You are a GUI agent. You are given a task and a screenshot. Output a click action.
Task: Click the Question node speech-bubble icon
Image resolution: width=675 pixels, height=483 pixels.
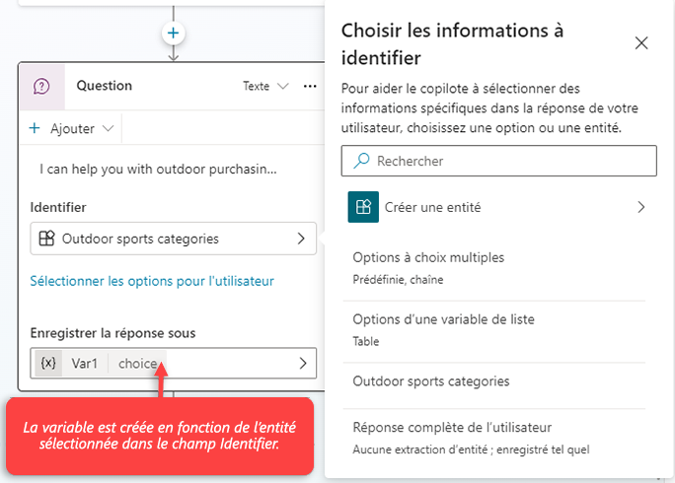[41, 86]
